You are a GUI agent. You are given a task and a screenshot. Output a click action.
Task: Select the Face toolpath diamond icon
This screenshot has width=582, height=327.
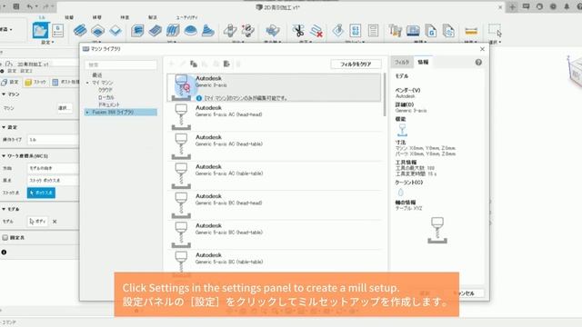coord(115,30)
